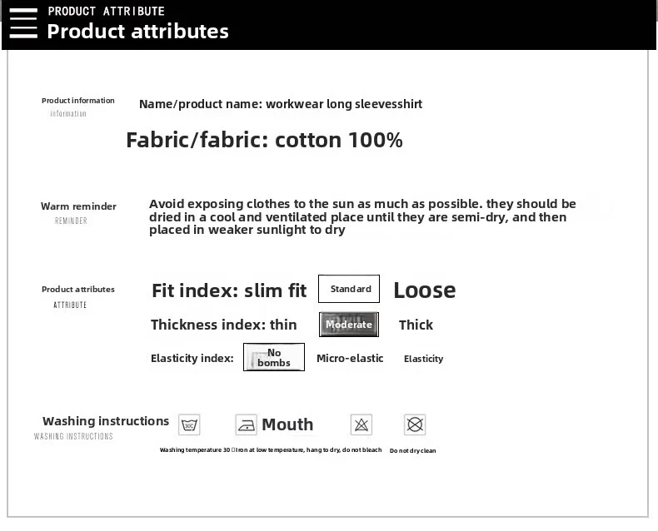Click the workwear long sleeves shirt name

(x=344, y=104)
